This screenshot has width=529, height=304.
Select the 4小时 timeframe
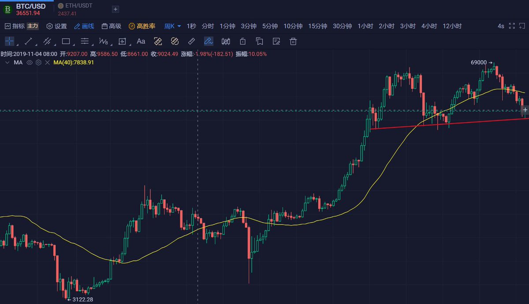pyautogui.click(x=429, y=26)
